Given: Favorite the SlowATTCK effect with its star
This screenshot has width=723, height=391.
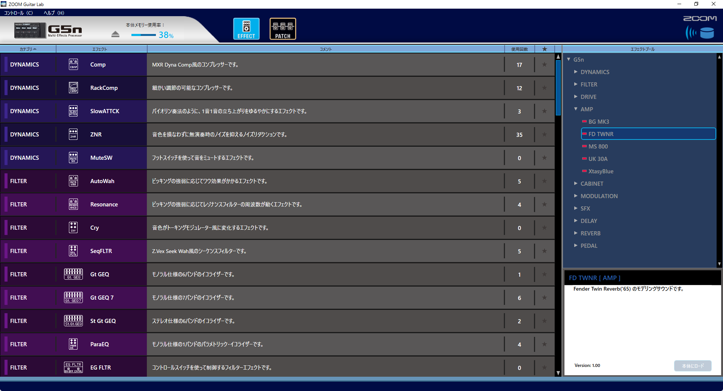Looking at the screenshot, I should coord(545,111).
